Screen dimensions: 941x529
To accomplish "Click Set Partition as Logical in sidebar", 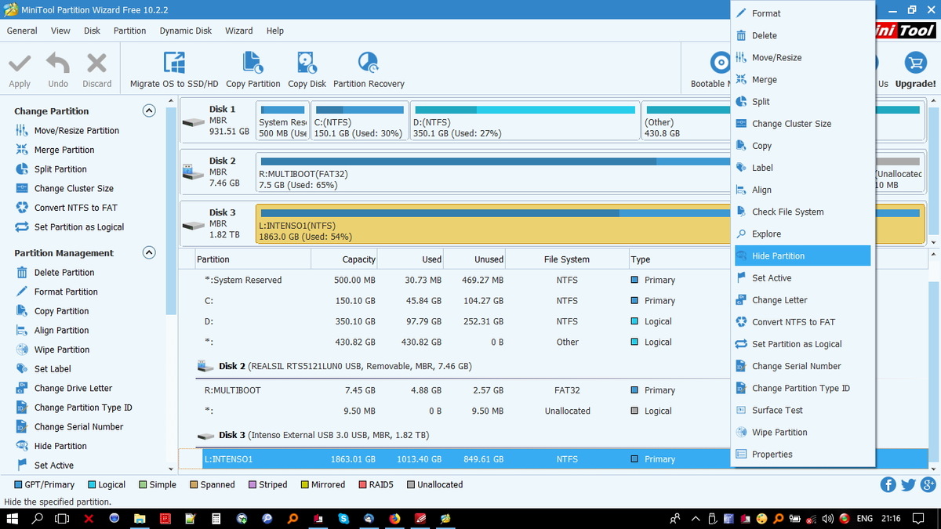I will point(79,227).
